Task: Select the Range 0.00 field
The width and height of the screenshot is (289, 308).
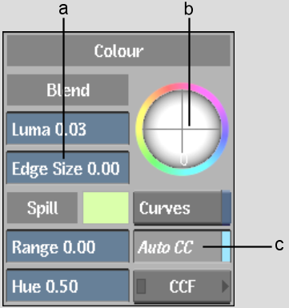Action: [x=68, y=246]
